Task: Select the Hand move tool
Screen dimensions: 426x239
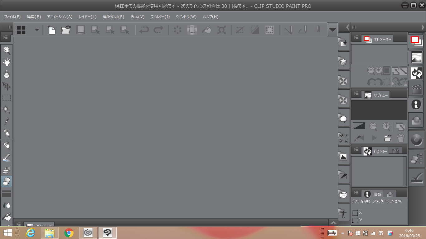Action: 7,62
